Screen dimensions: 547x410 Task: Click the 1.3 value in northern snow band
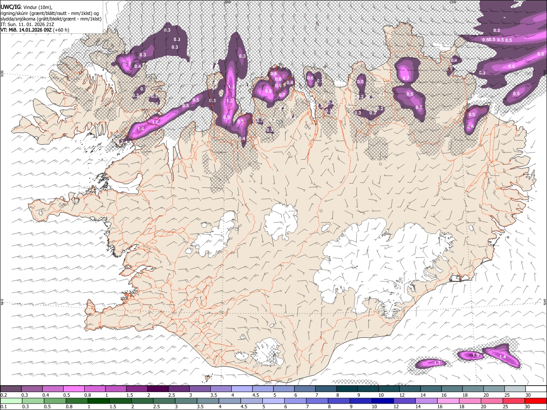point(231,87)
